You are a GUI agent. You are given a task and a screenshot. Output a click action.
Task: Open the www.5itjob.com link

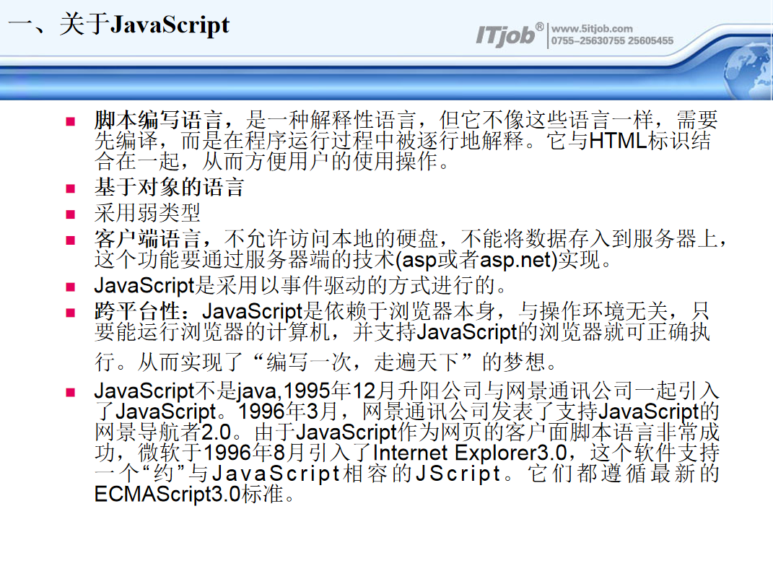tap(592, 29)
